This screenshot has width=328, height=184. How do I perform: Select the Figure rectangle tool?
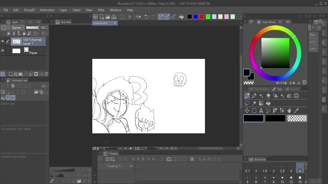[254, 111]
